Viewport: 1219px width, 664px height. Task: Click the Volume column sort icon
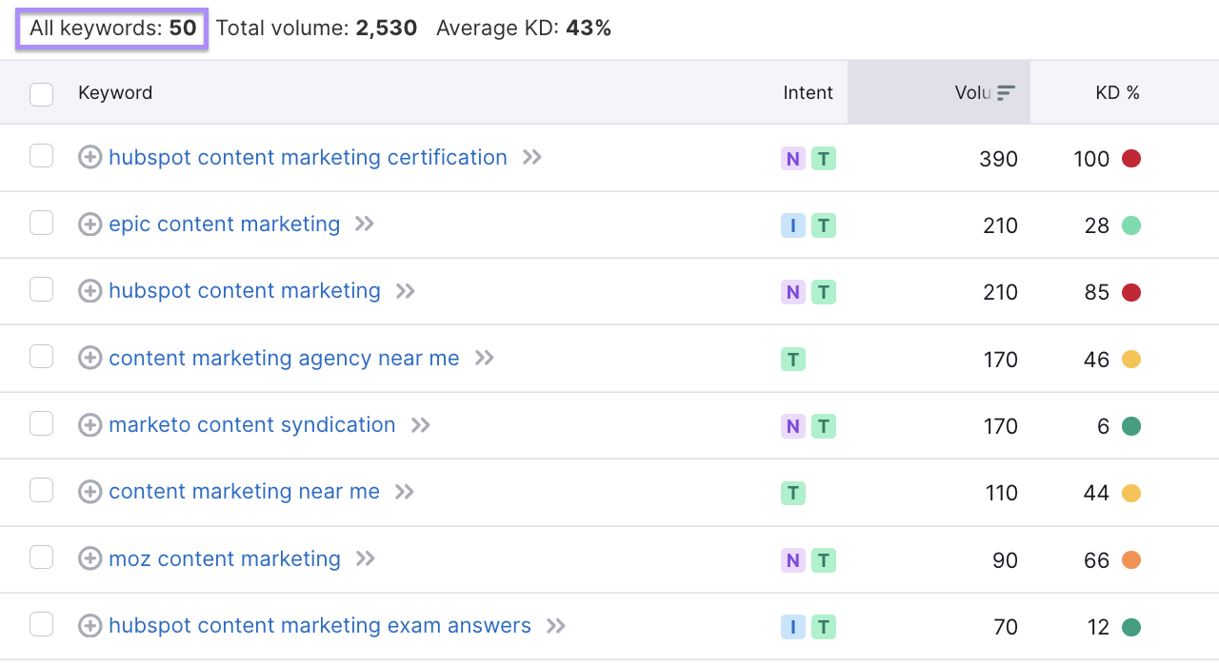pos(1006,92)
